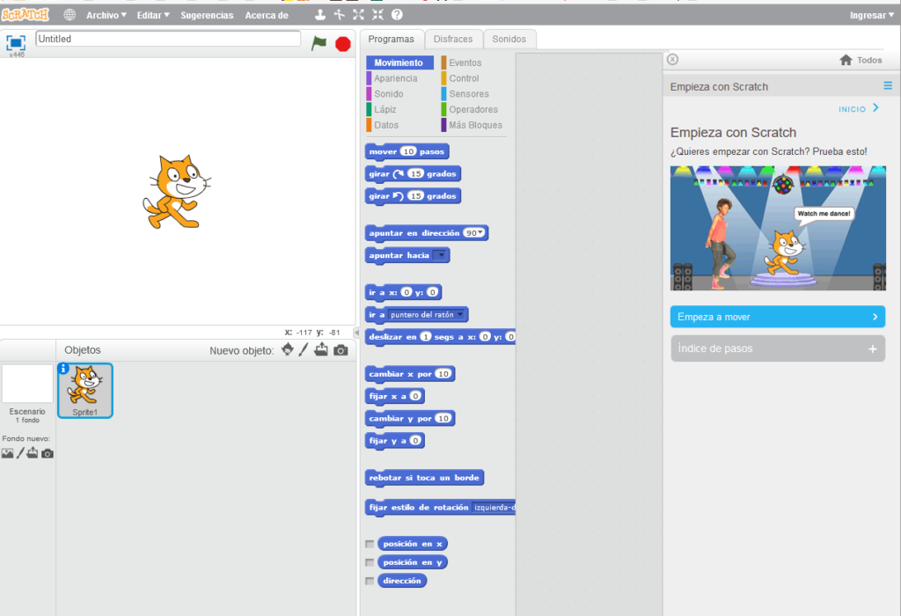
Task: Click the green flag to run
Action: [x=319, y=42]
